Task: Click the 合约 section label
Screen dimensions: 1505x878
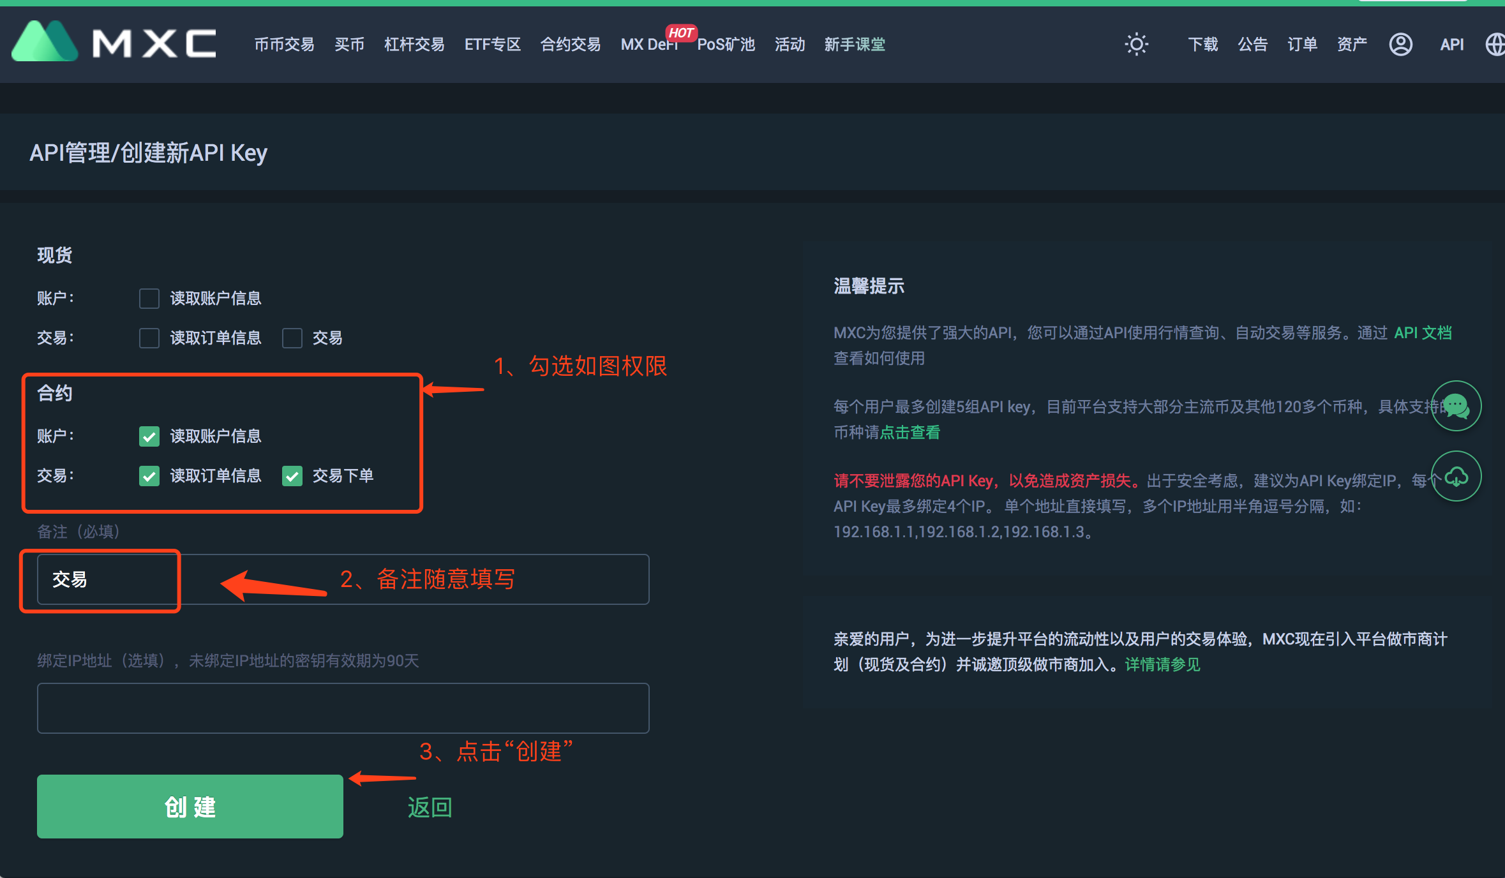Action: point(54,393)
